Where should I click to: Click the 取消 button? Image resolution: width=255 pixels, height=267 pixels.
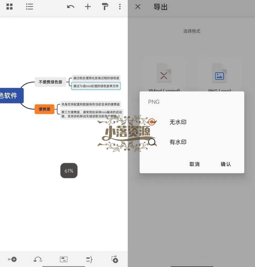tap(195, 164)
